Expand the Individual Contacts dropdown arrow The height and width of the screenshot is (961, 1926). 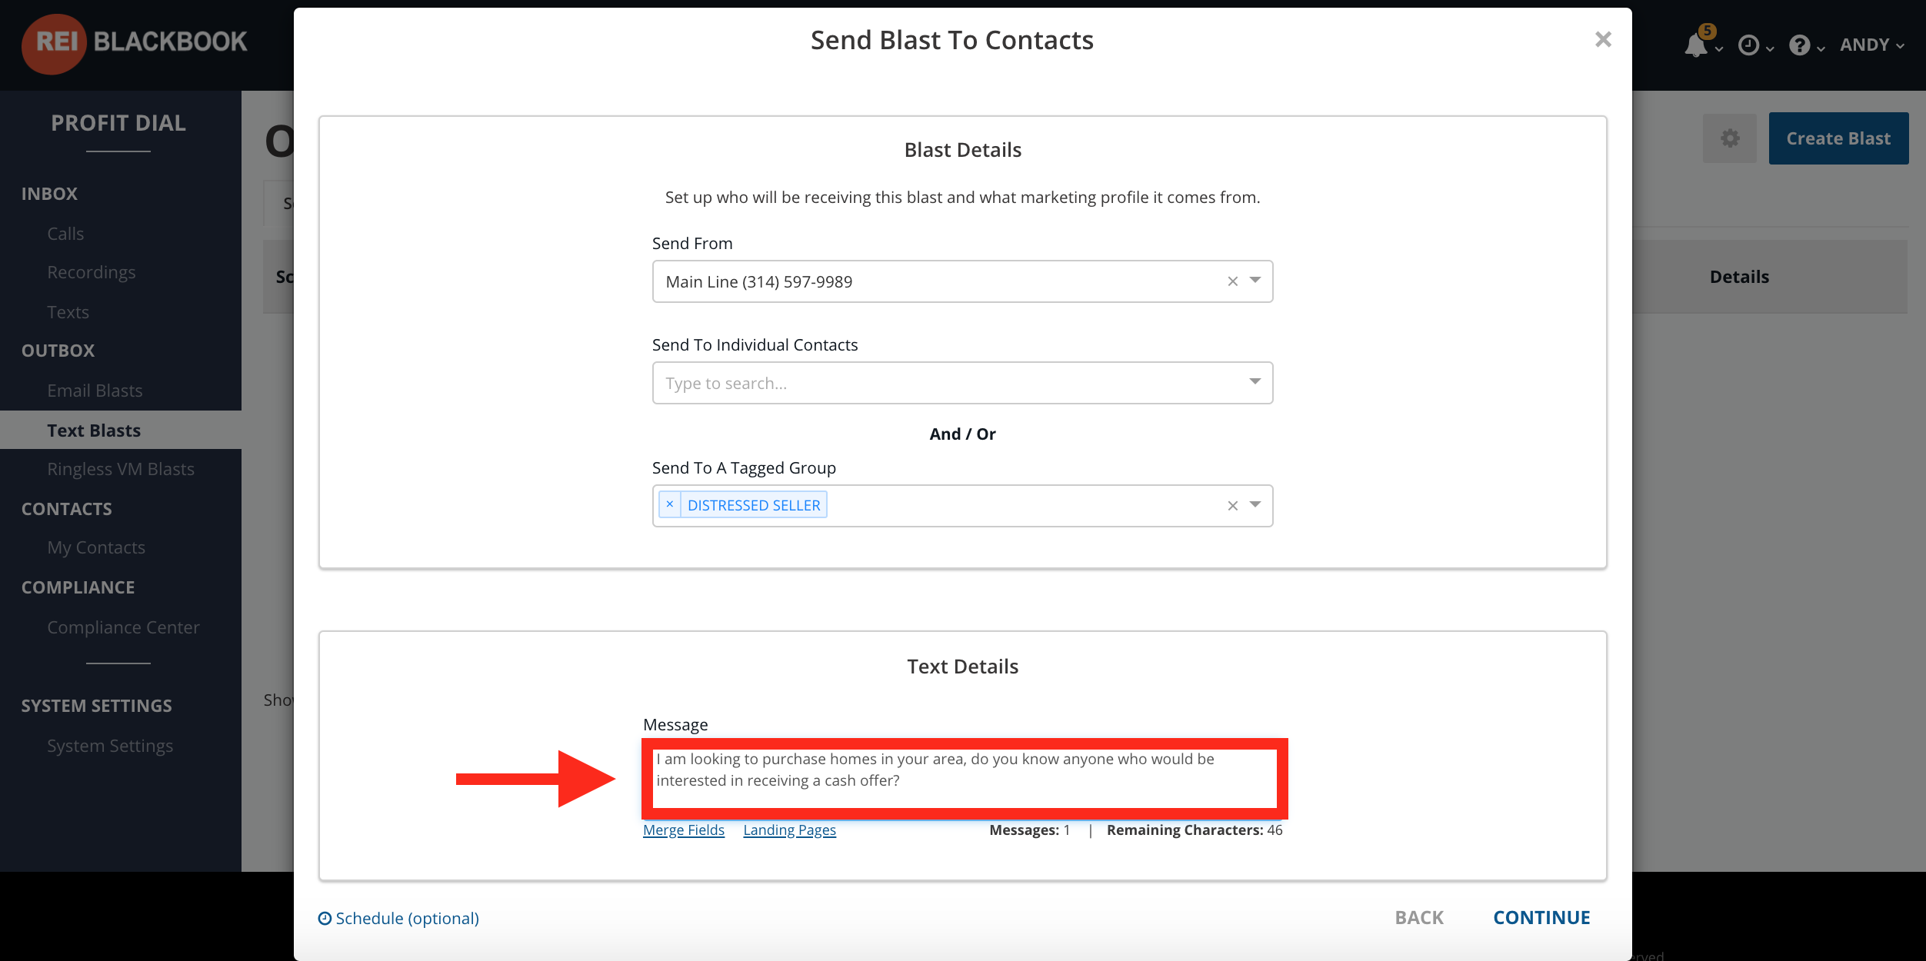point(1255,382)
